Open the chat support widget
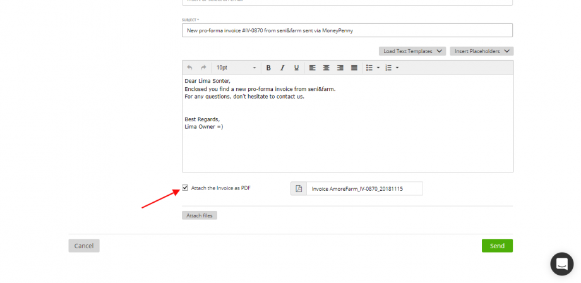Viewport: 581px width, 283px height. click(x=561, y=264)
